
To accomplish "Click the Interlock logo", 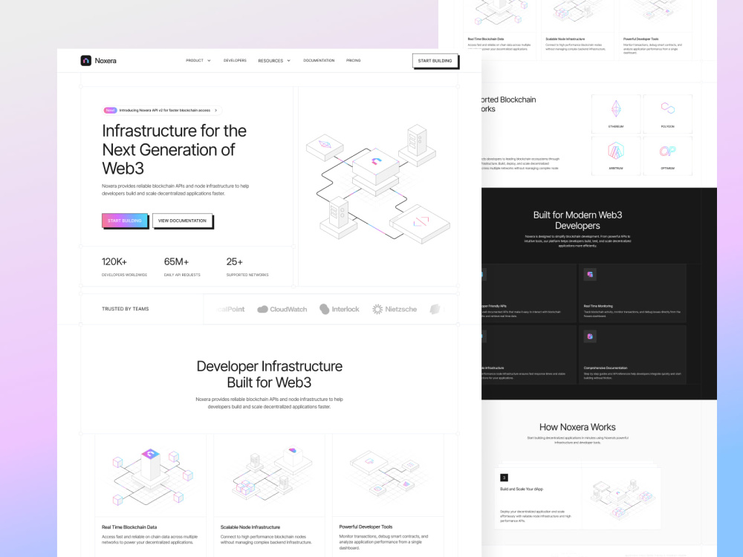I will click(x=340, y=309).
